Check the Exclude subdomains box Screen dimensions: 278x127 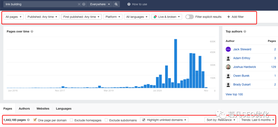point(106,120)
